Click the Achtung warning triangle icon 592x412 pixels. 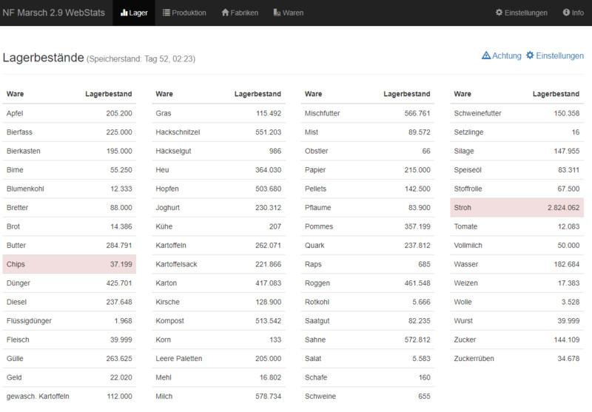pyautogui.click(x=486, y=55)
